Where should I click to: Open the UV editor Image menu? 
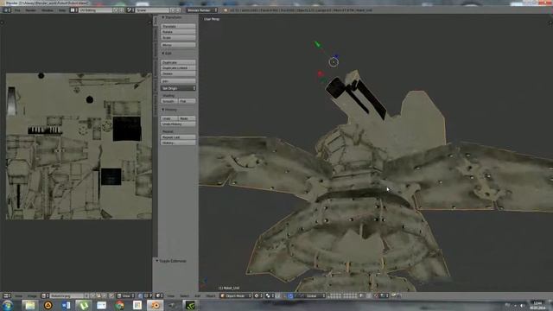tap(32, 295)
